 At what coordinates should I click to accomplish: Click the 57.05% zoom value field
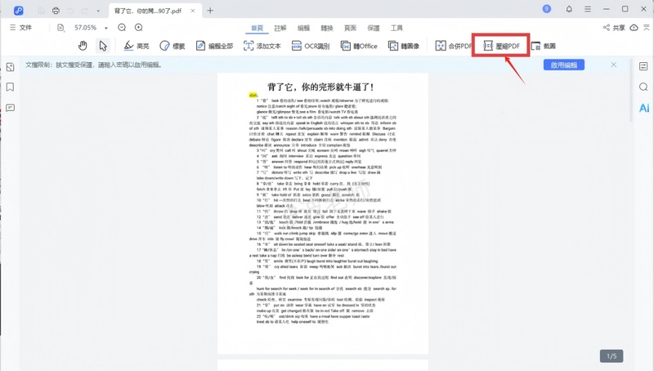(86, 28)
